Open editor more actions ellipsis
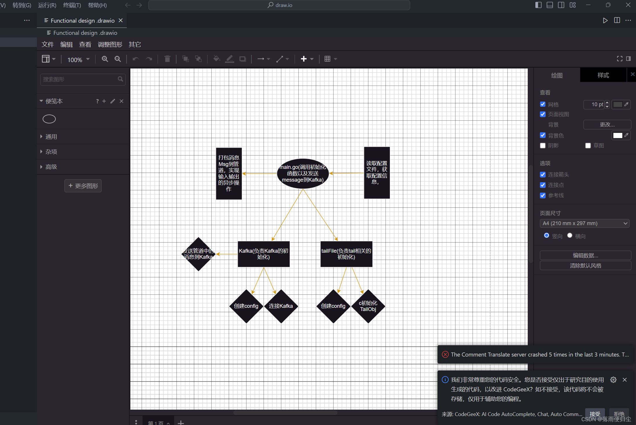Viewport: 636px width, 425px height. coord(628,21)
